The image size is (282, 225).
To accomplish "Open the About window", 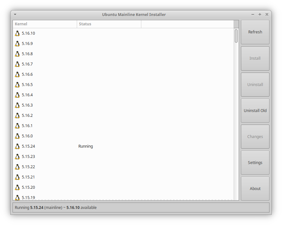I will tap(255, 188).
